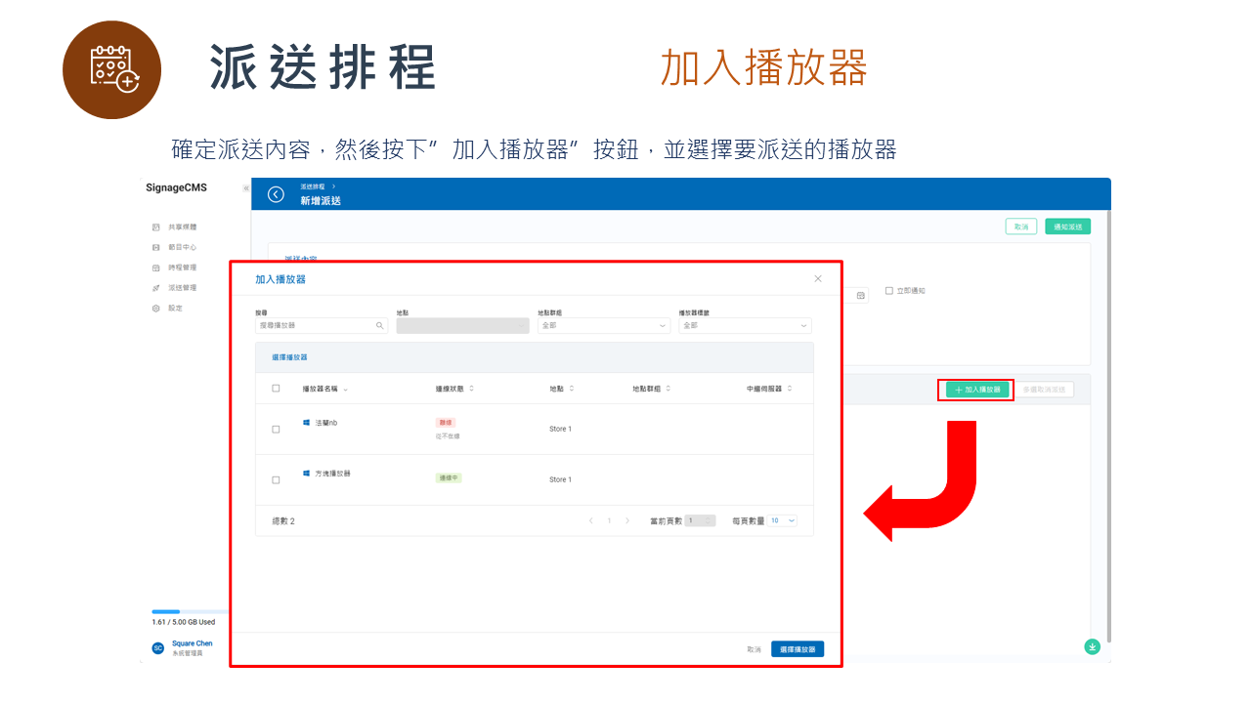Check the select-all checkbox in the player table header
The image size is (1251, 703).
274,389
